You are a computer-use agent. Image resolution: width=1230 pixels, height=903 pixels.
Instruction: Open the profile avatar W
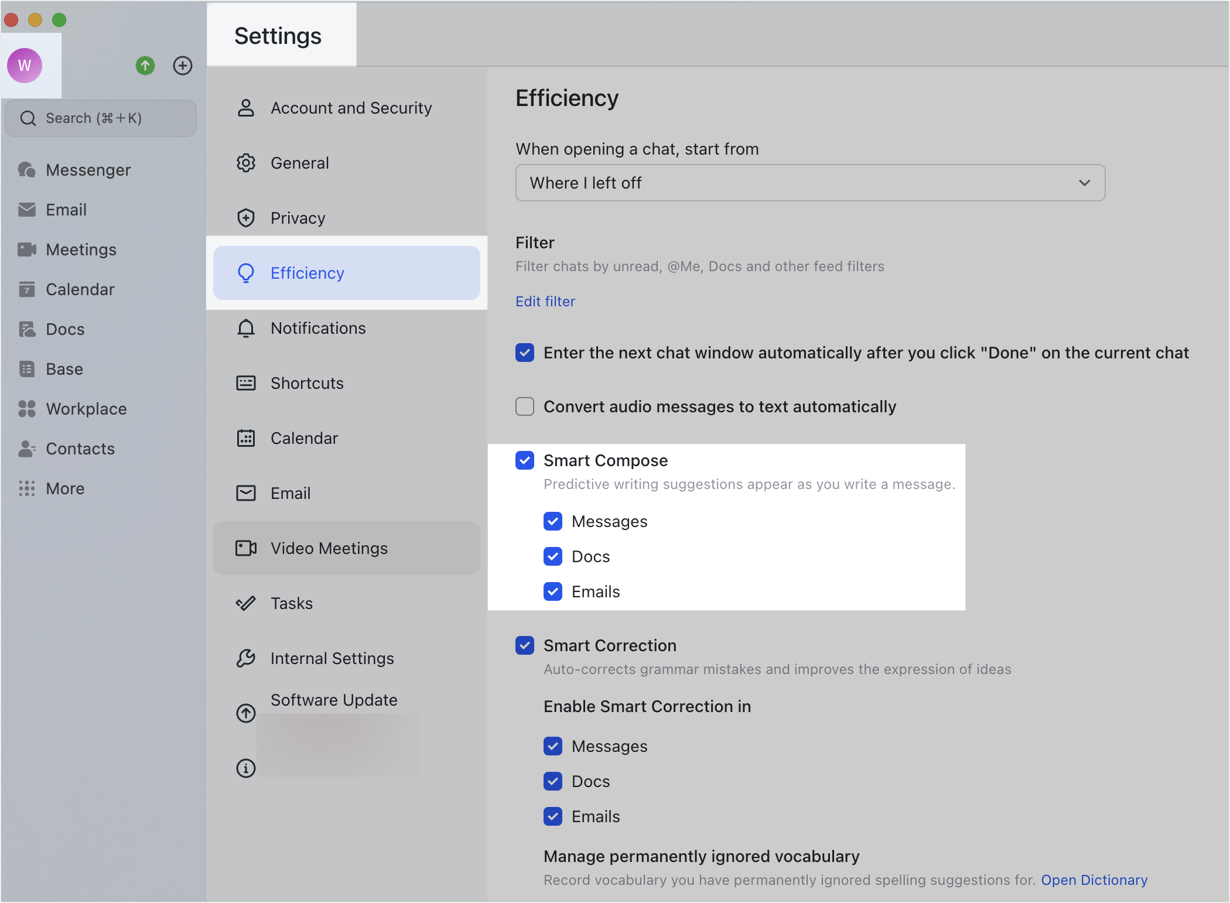(x=24, y=65)
